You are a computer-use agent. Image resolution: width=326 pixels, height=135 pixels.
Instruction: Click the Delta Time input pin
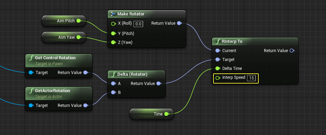(x=218, y=68)
